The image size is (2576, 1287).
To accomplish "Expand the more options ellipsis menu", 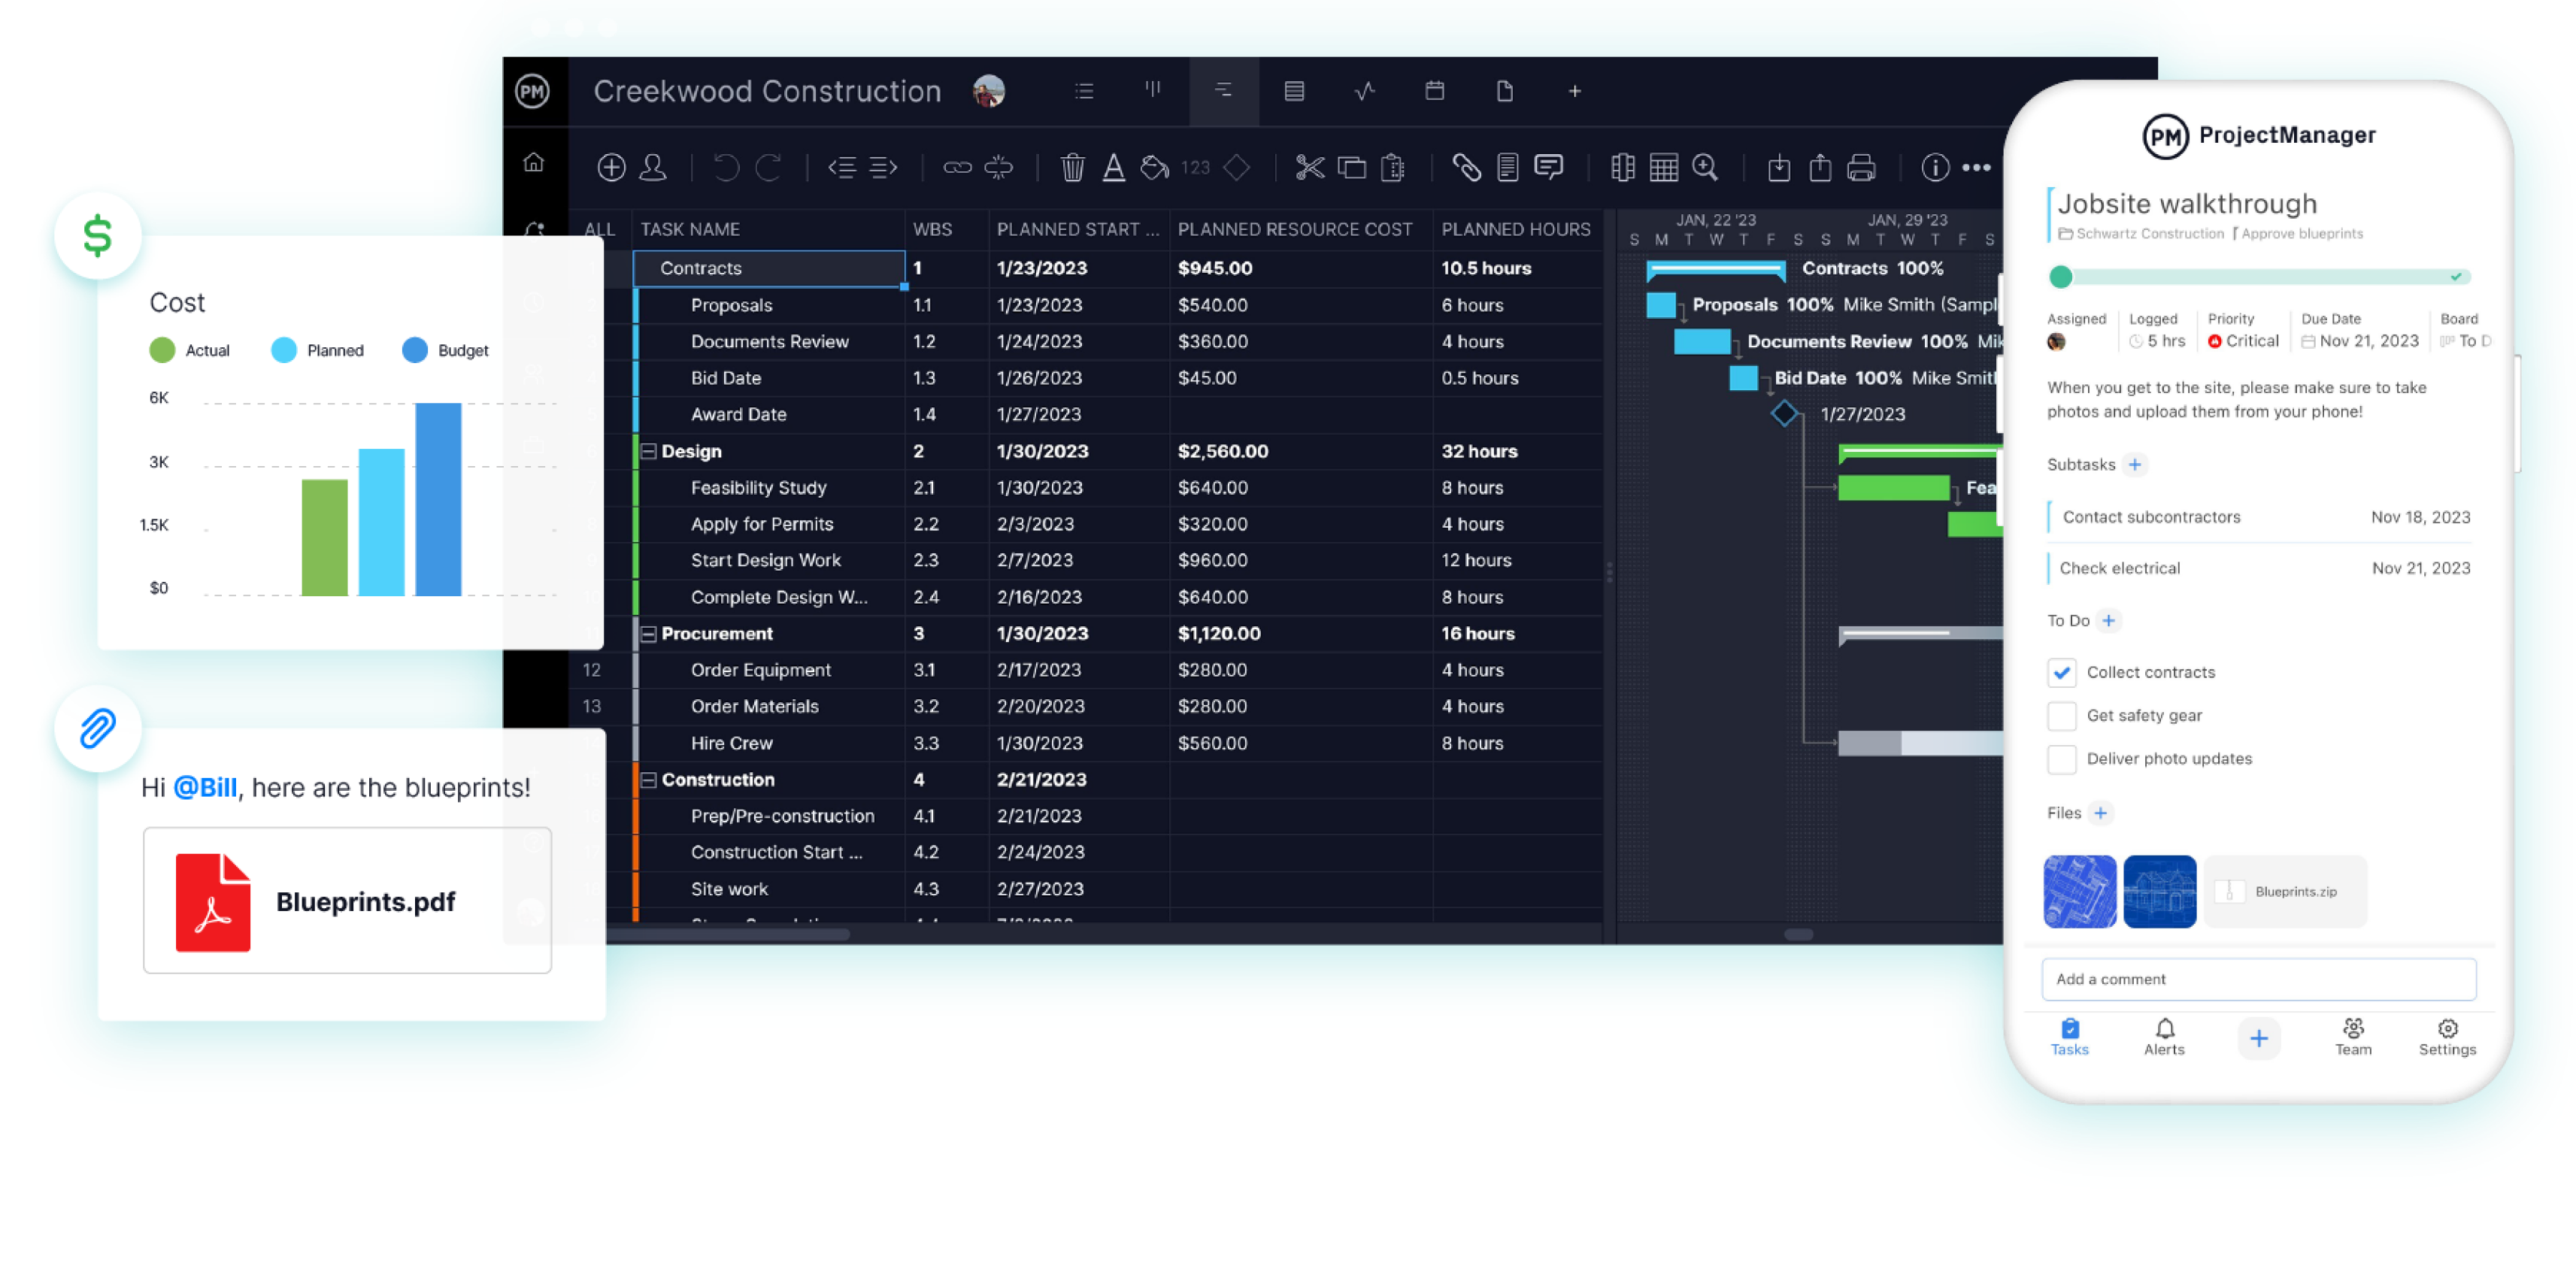I will [1977, 168].
